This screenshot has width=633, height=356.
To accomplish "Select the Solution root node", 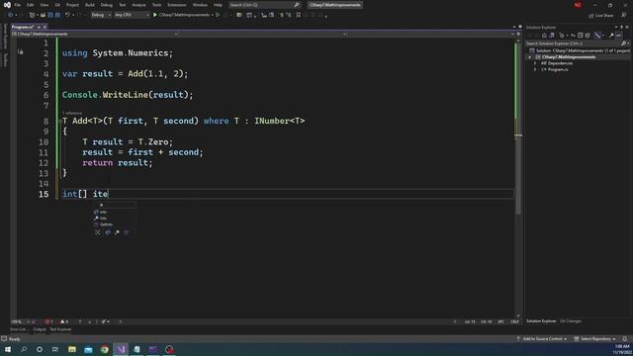I will pos(580,50).
